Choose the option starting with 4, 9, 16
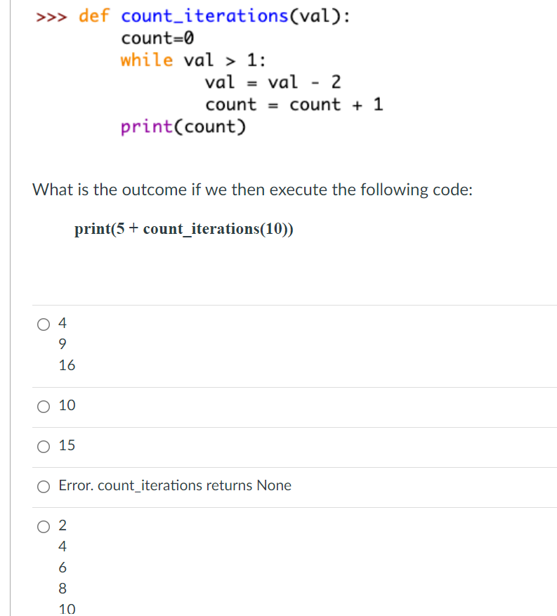This screenshot has height=616, width=557. [x=43, y=324]
